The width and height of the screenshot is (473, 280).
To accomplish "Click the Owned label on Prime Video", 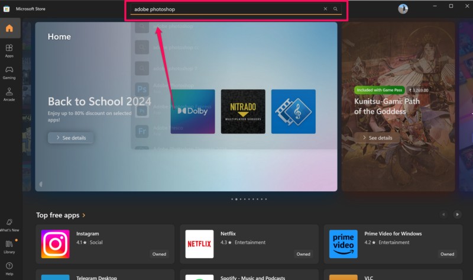I will pyautogui.click(x=447, y=254).
